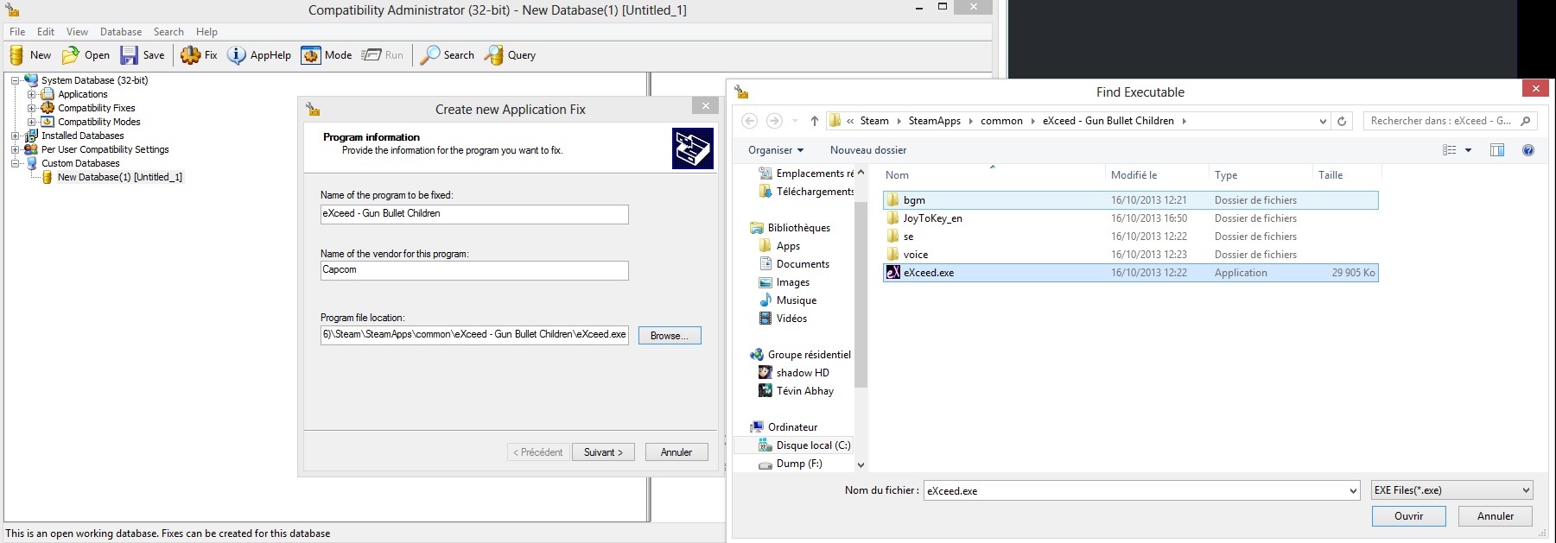The image size is (1556, 543).
Task: Expand the Installed Databases tree node
Action: click(15, 136)
